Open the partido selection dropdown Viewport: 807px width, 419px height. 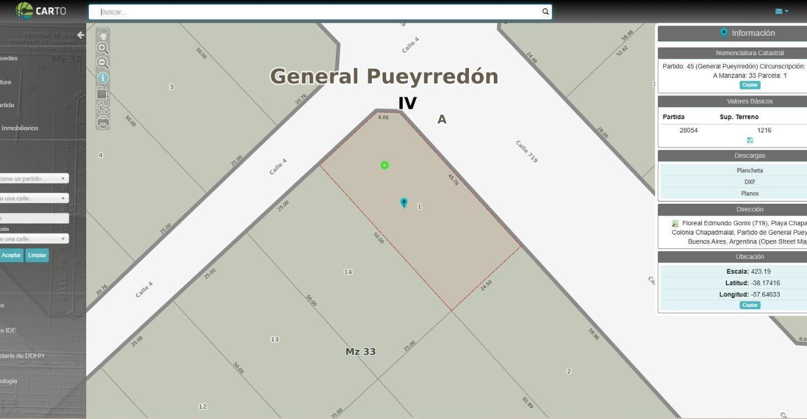point(34,179)
